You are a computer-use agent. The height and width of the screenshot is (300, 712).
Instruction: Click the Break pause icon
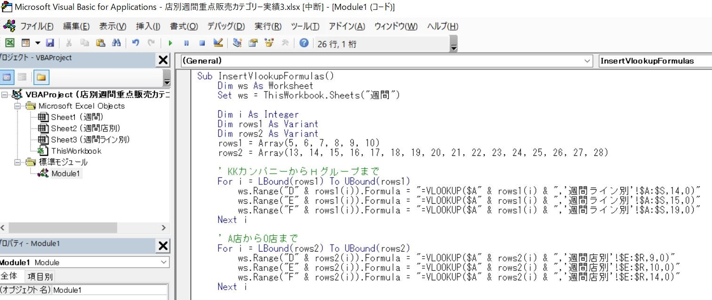pos(186,43)
